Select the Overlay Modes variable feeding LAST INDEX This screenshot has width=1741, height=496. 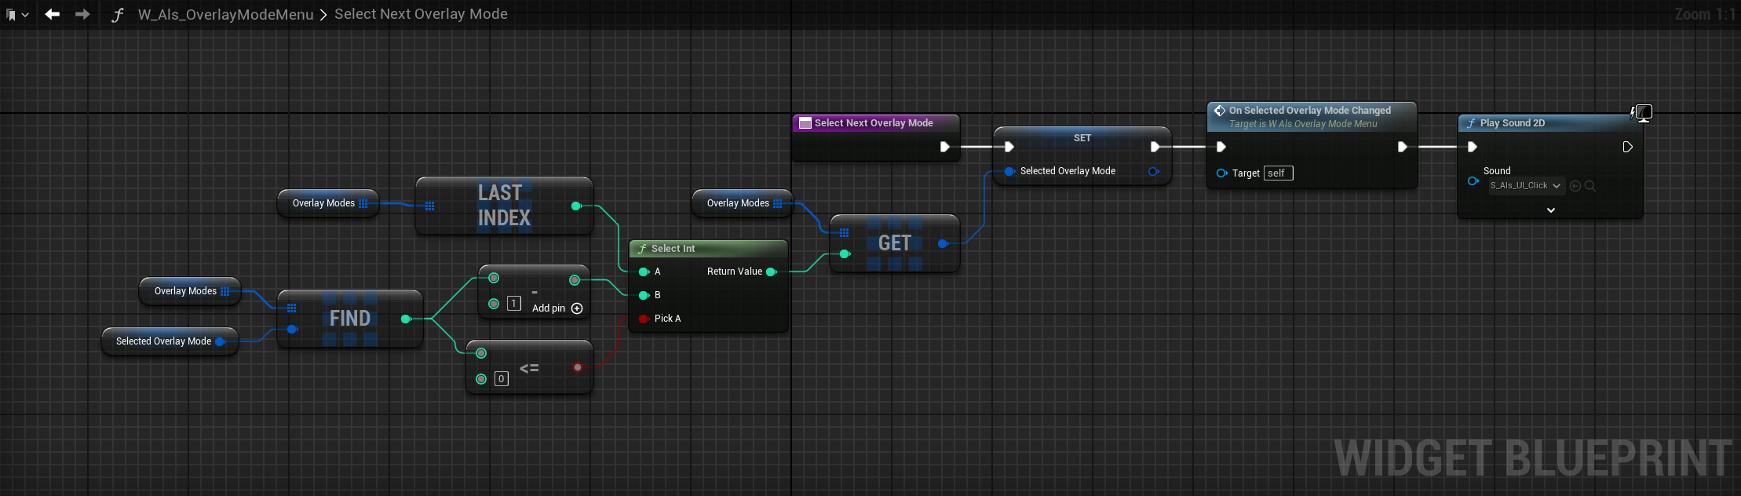tap(328, 203)
